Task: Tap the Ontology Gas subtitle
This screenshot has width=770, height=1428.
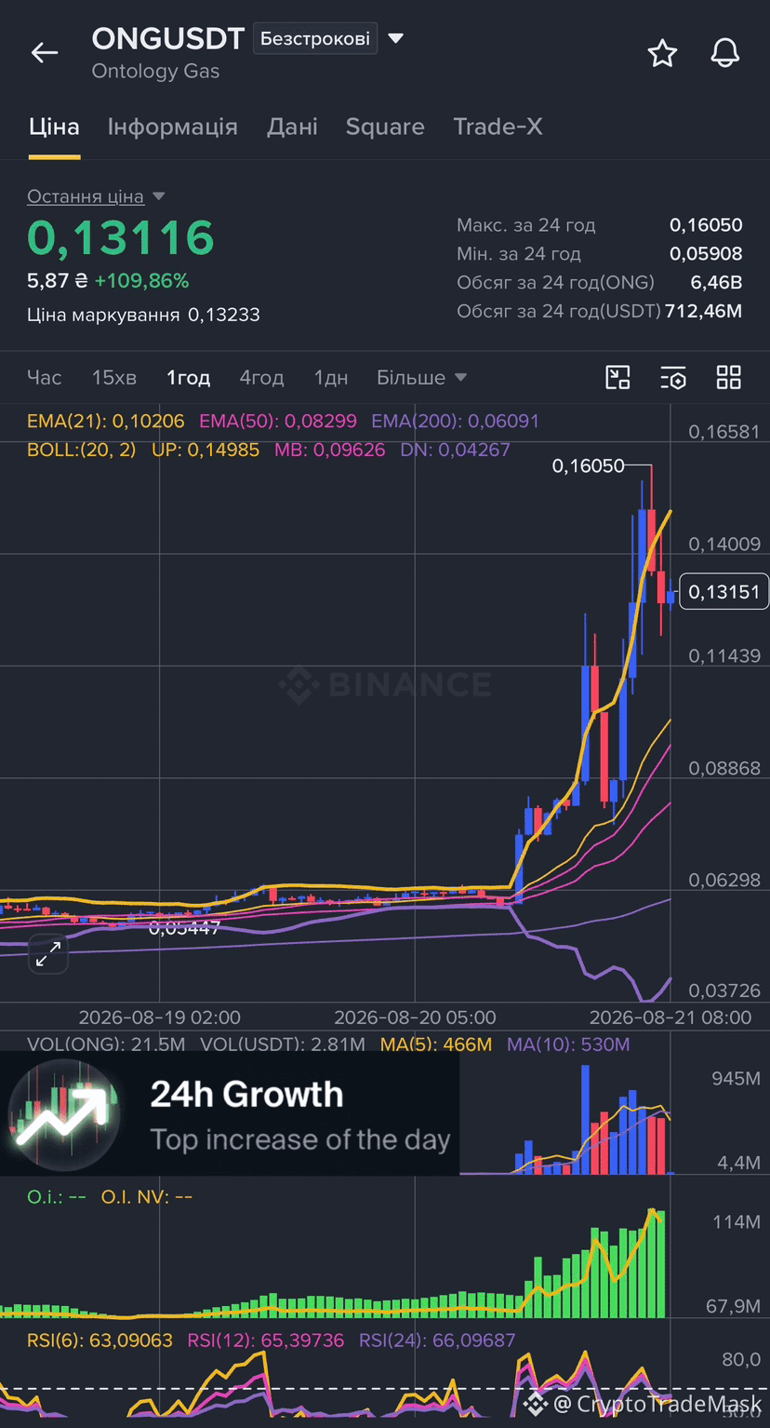Action: pos(155,71)
